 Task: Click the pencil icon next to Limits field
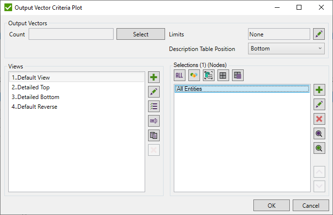318,34
